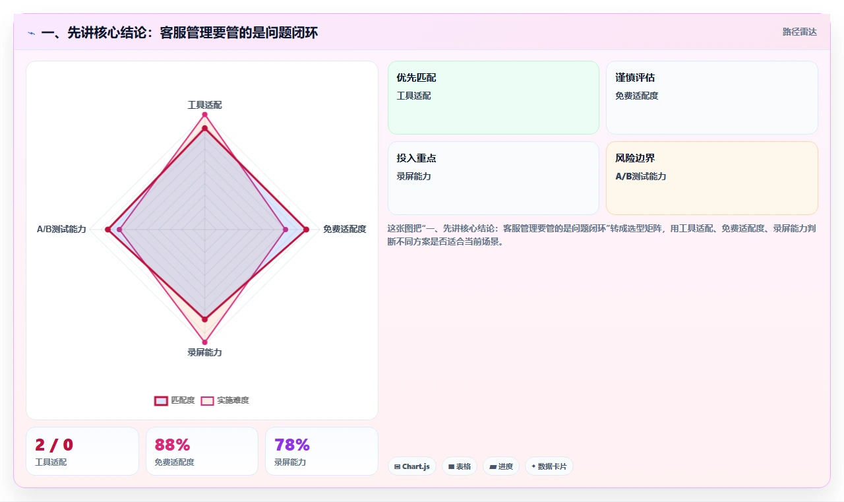Screen dimensions: 844x502
Task: Click the 匹配度 data point on the A/B测试能力 axis
Action: 107,230
